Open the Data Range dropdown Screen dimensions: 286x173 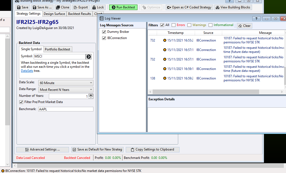[x=66, y=89]
